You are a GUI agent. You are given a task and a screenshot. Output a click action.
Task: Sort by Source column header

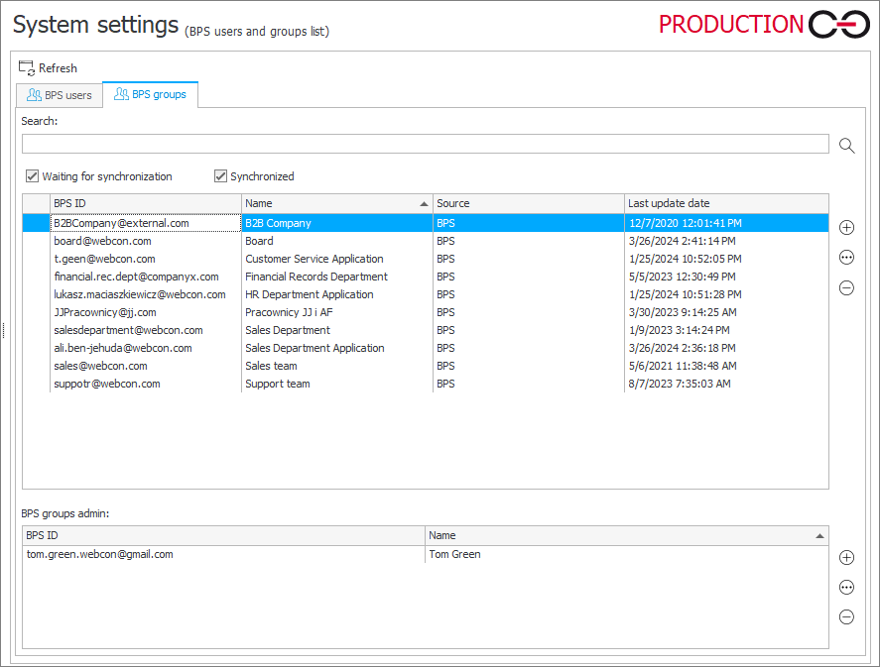point(528,203)
